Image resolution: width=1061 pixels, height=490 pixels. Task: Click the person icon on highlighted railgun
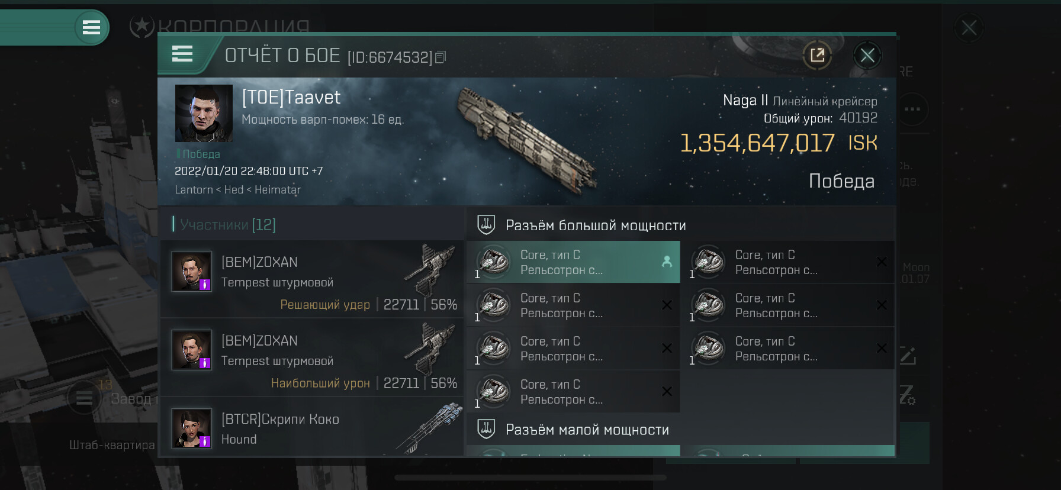click(x=667, y=262)
